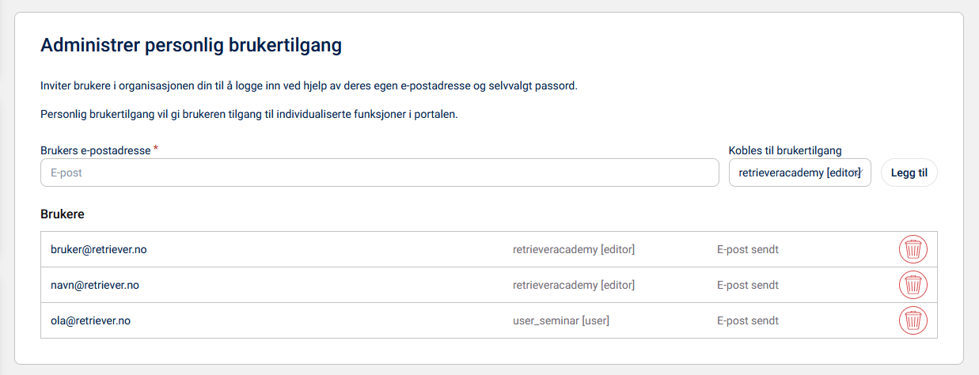Click the user_seminar [user] role label

tap(561, 320)
